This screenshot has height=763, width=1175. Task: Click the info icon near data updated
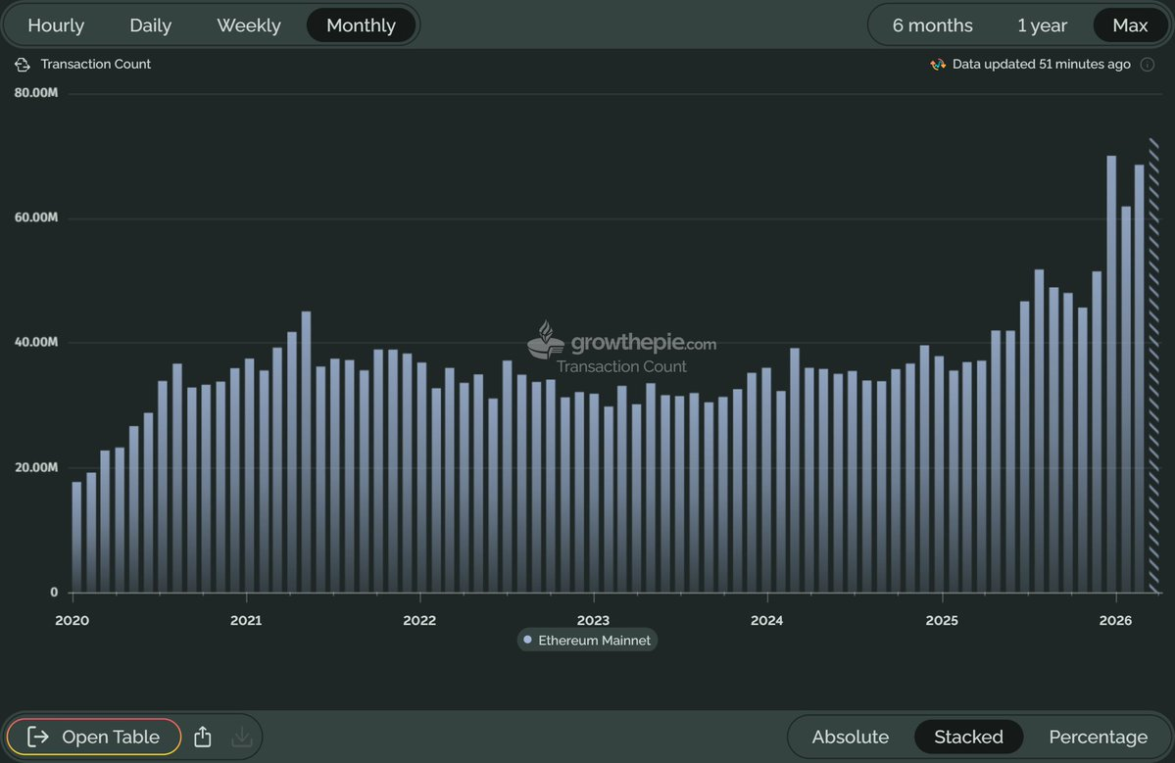[x=1148, y=65]
